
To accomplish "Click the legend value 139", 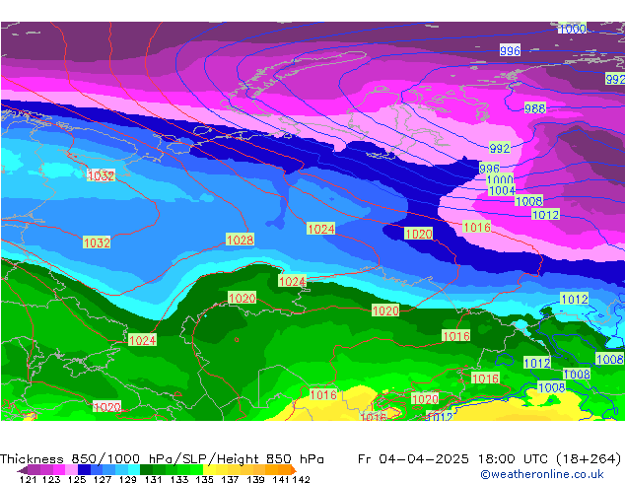I will (x=256, y=479).
